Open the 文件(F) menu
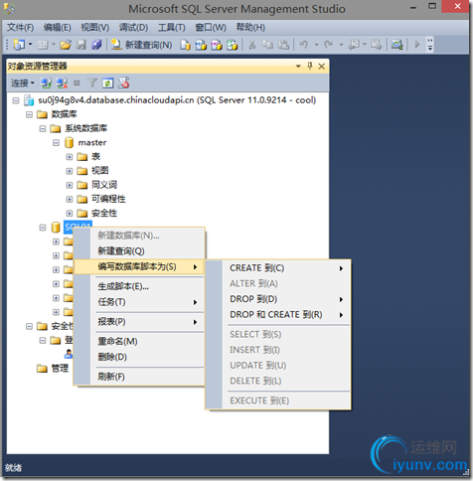 (x=21, y=28)
